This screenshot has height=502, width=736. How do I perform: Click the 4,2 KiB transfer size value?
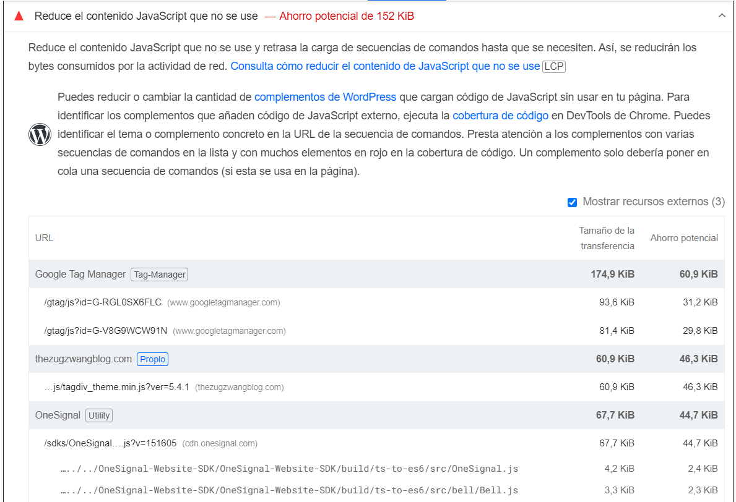pyautogui.click(x=620, y=469)
